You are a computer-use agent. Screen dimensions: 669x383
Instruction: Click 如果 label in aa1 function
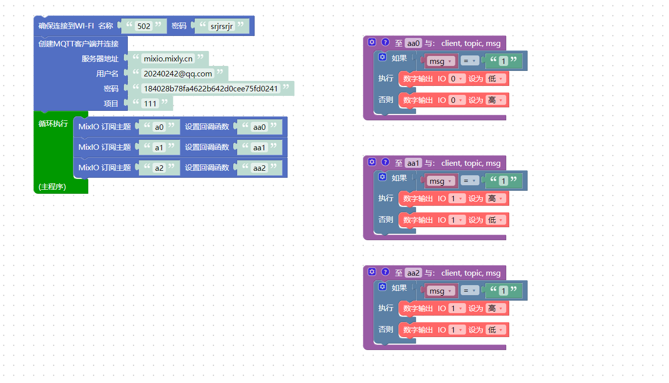click(x=399, y=178)
